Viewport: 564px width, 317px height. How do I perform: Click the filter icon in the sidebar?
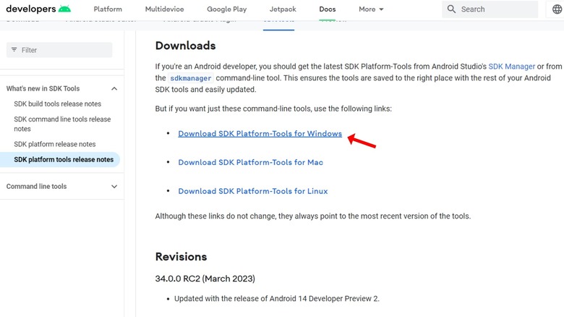click(x=14, y=50)
